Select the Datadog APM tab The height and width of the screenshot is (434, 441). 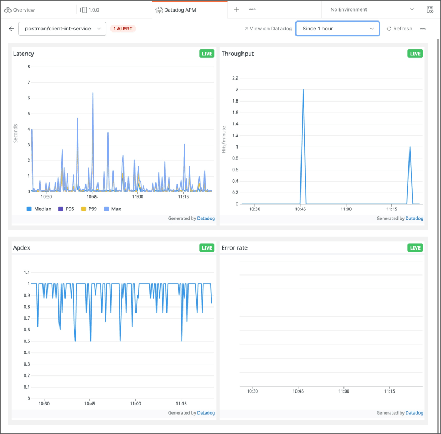click(x=182, y=9)
